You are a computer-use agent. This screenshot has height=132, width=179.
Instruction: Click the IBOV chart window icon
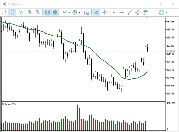coord(5,4)
